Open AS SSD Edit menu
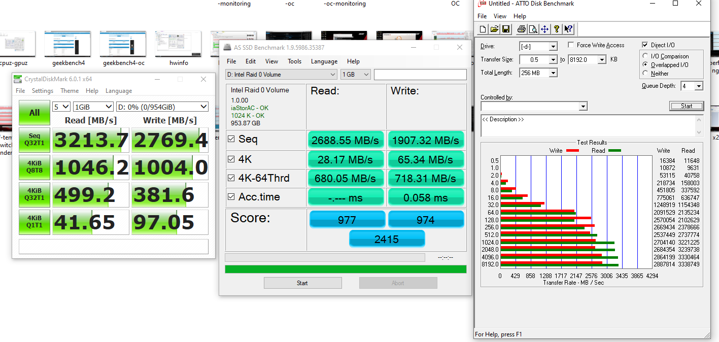Image resolution: width=719 pixels, height=342 pixels. tap(251, 61)
